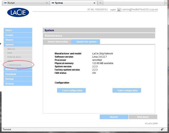169x133 pixels.
Task: Open the Users menu section
Action: (18, 30)
